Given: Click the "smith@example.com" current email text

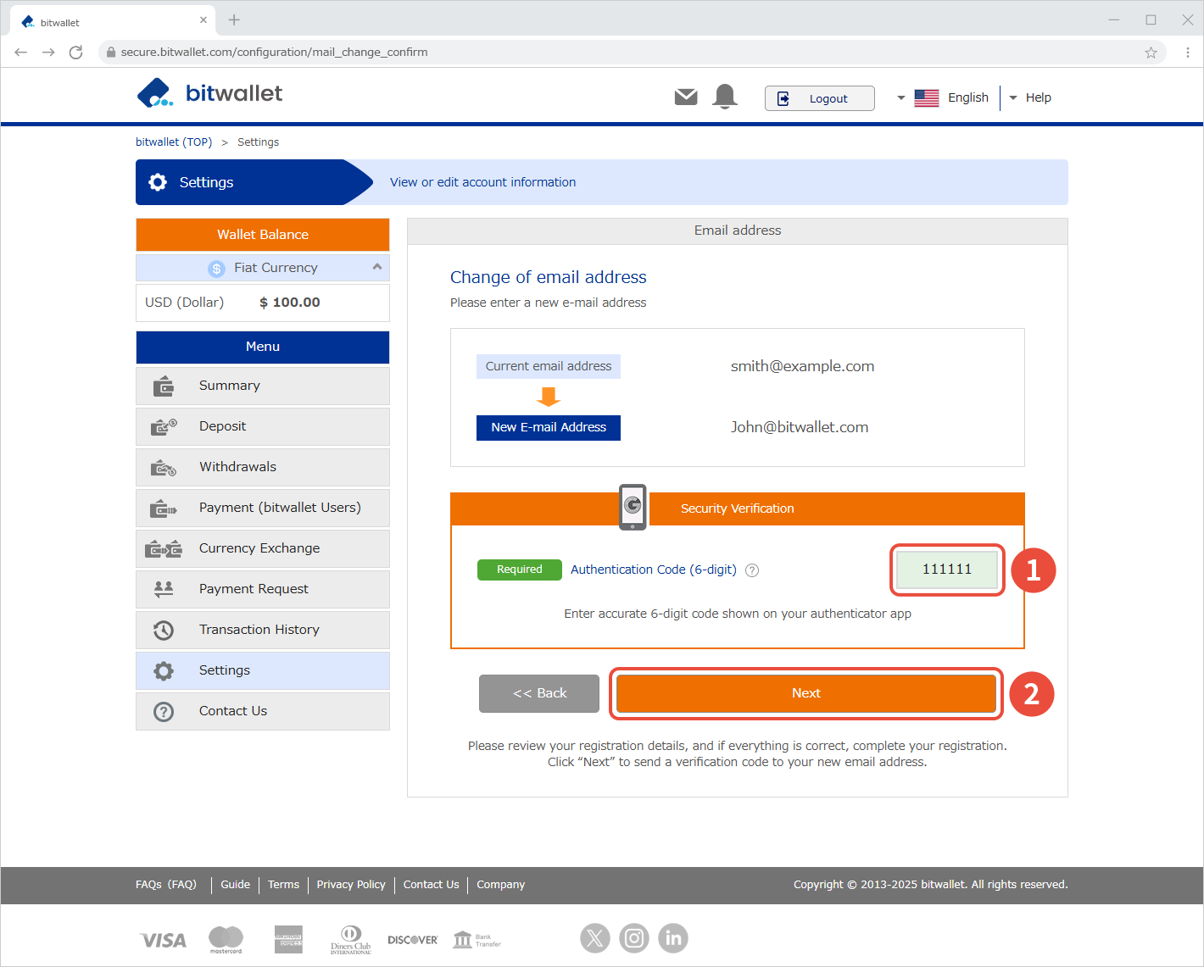Looking at the screenshot, I should (x=802, y=366).
